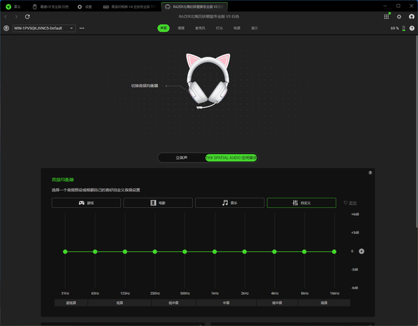
Task: Switch to Stereo (立体声) mode
Action: tap(182, 158)
